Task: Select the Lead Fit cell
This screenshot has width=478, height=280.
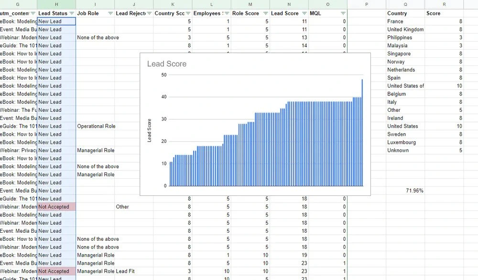Action: tap(134, 271)
